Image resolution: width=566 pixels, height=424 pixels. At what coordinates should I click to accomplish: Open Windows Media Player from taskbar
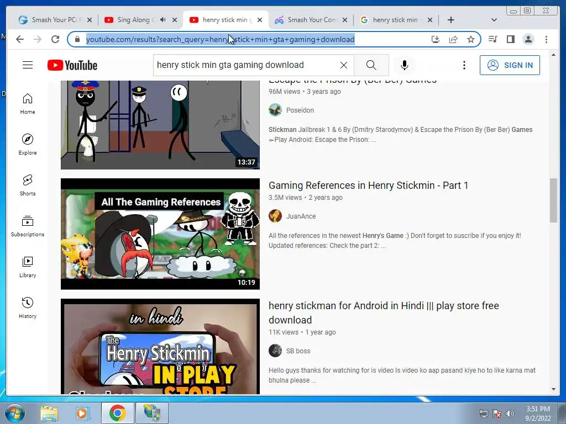click(82, 413)
